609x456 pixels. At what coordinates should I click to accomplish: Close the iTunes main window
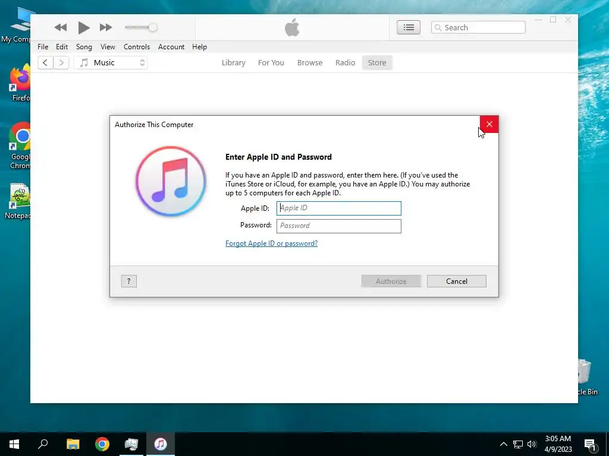click(568, 20)
